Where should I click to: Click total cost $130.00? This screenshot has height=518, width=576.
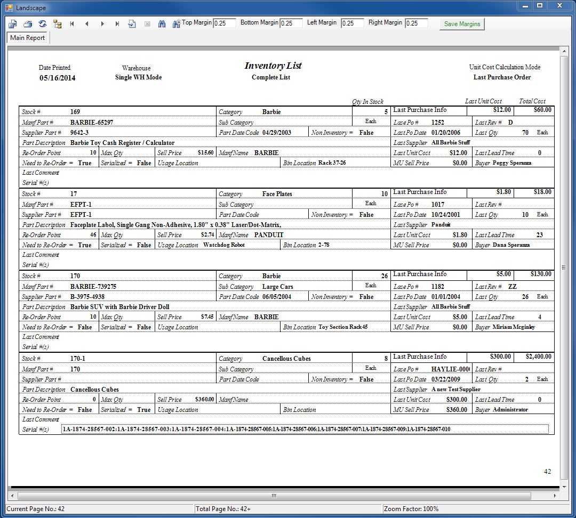point(541,274)
